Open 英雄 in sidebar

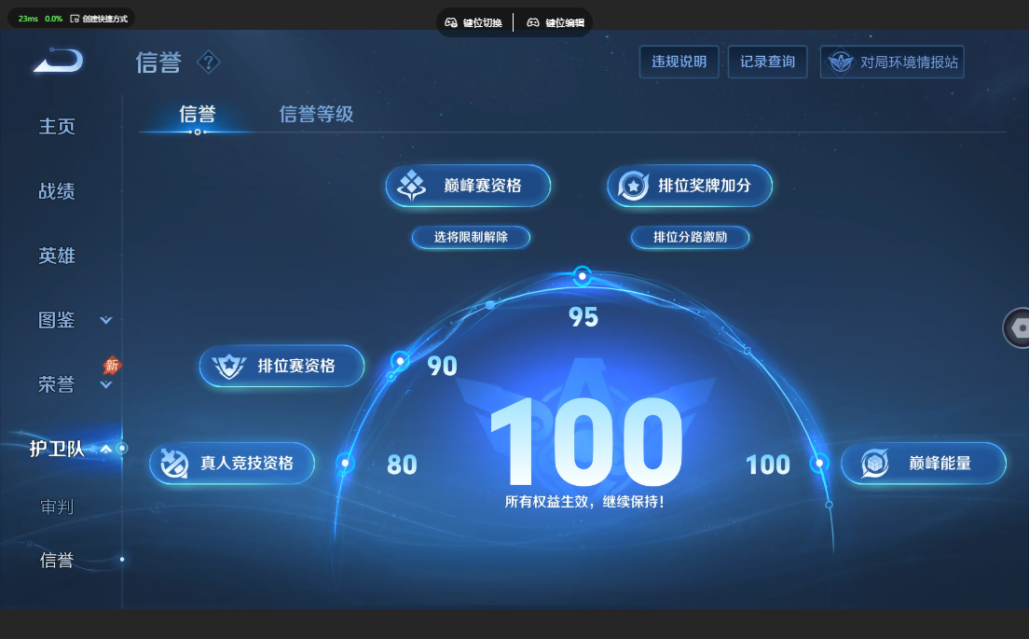(57, 256)
